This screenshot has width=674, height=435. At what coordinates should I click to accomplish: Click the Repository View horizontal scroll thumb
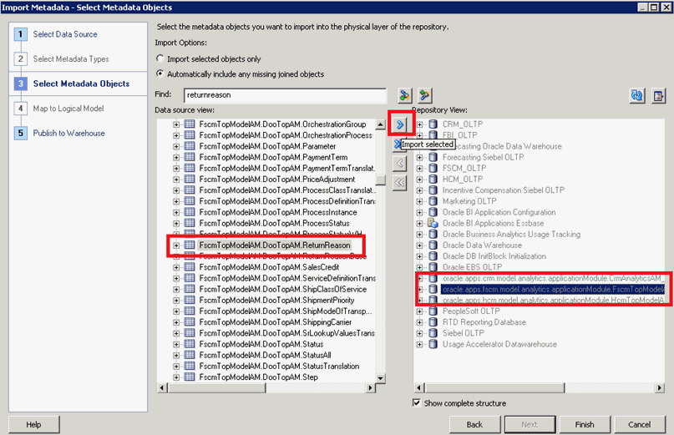(x=494, y=387)
